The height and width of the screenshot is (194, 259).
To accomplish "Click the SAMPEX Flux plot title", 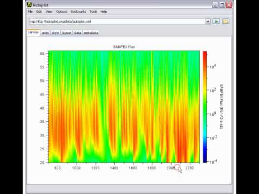I will [124, 47].
